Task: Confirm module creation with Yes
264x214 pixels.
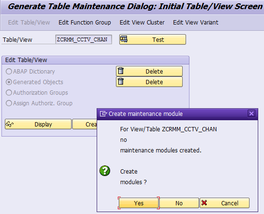Action: coord(139,203)
